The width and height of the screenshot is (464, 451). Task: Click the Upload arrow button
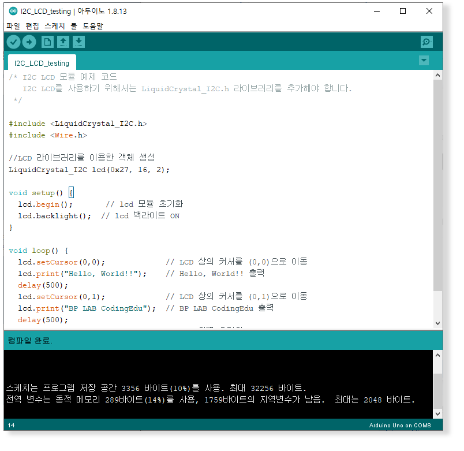pos(29,42)
